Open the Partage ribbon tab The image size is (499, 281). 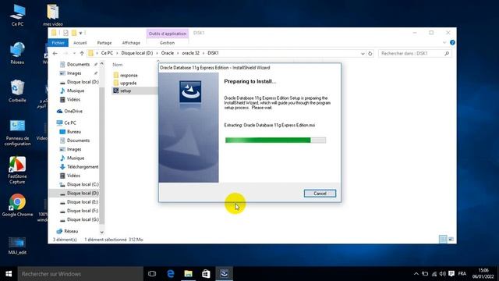104,43
